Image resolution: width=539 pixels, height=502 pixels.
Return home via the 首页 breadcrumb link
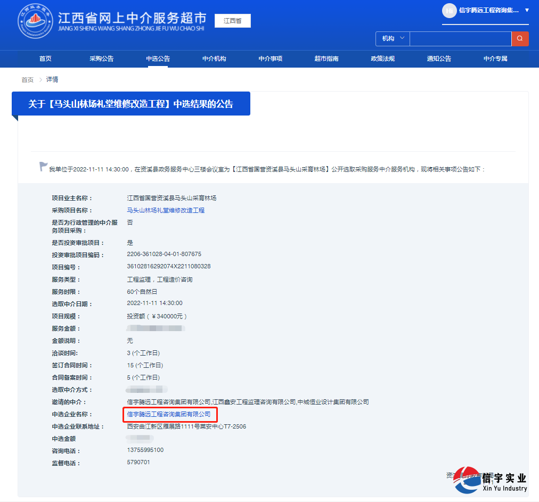27,79
